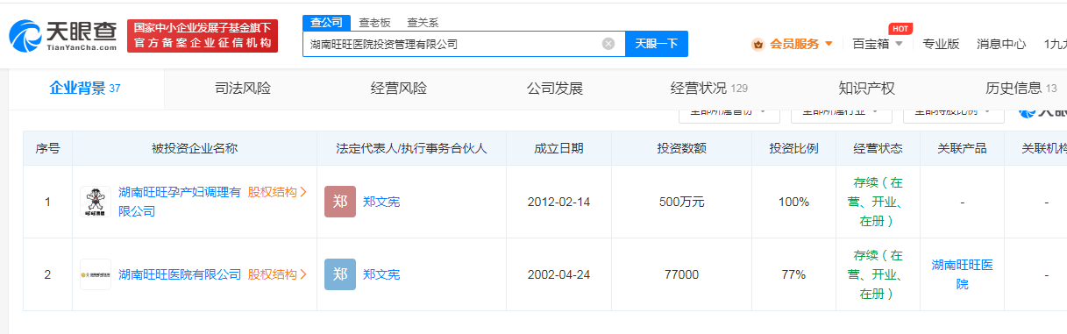Open 湖南旺旺孕产妇调理有限公司 company link

point(179,202)
